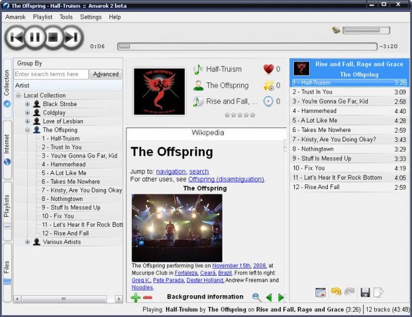Expand the Various Artists node
412x317 pixels.
point(27,242)
